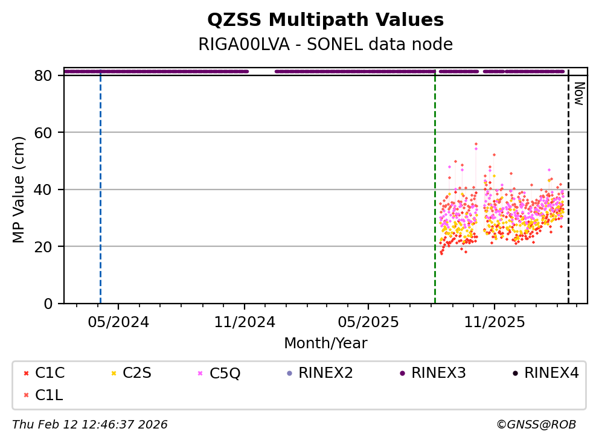Click the yellow C2S legend marker
The width and height of the screenshot is (599, 443).
pyautogui.click(x=112, y=374)
